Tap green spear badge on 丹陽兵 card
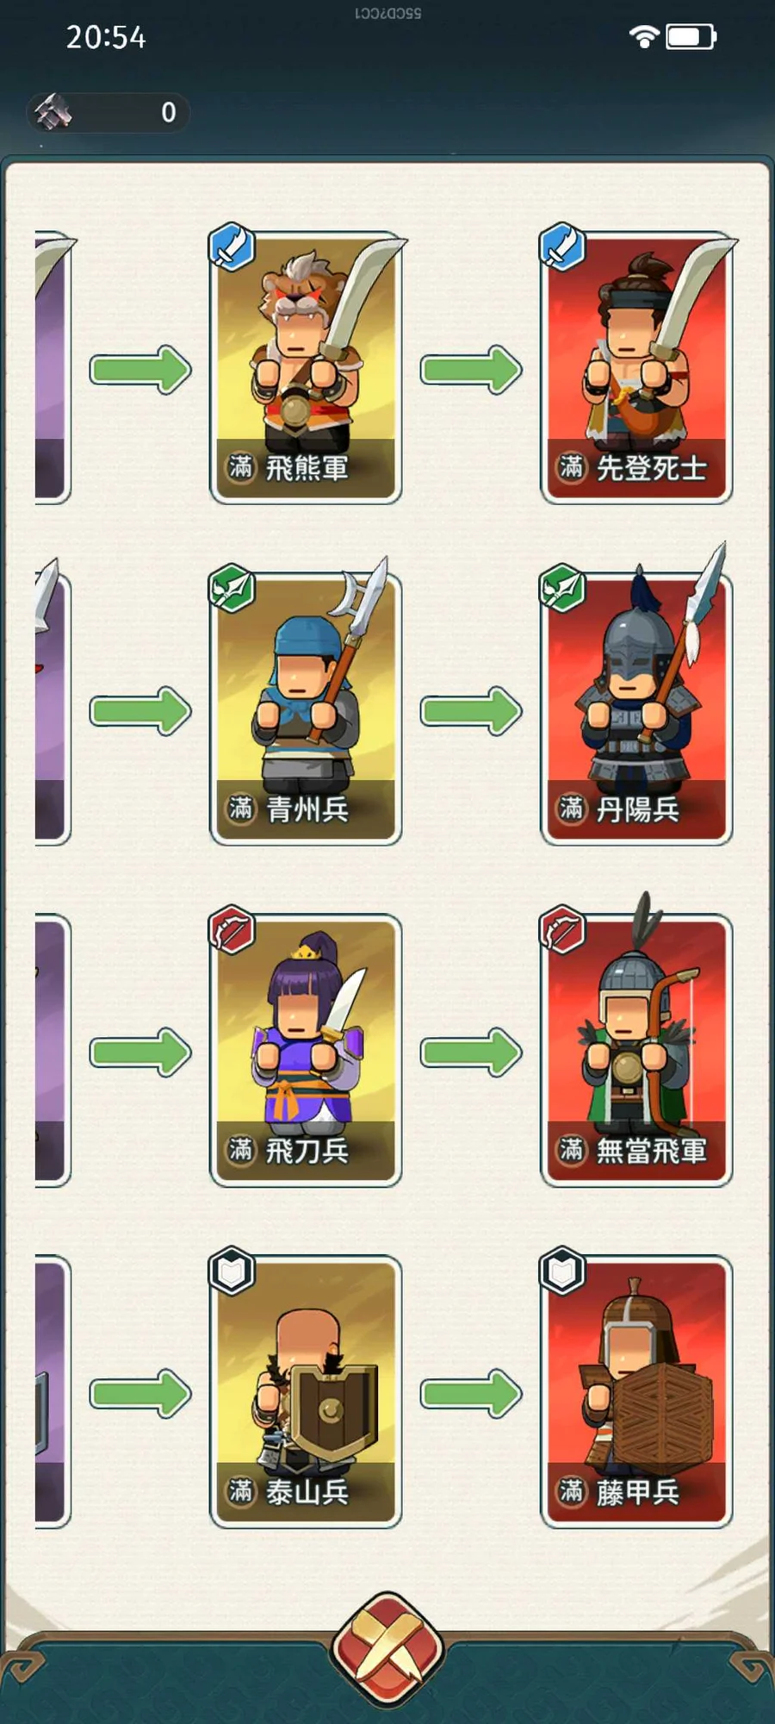This screenshot has width=775, height=1724. pos(562,588)
